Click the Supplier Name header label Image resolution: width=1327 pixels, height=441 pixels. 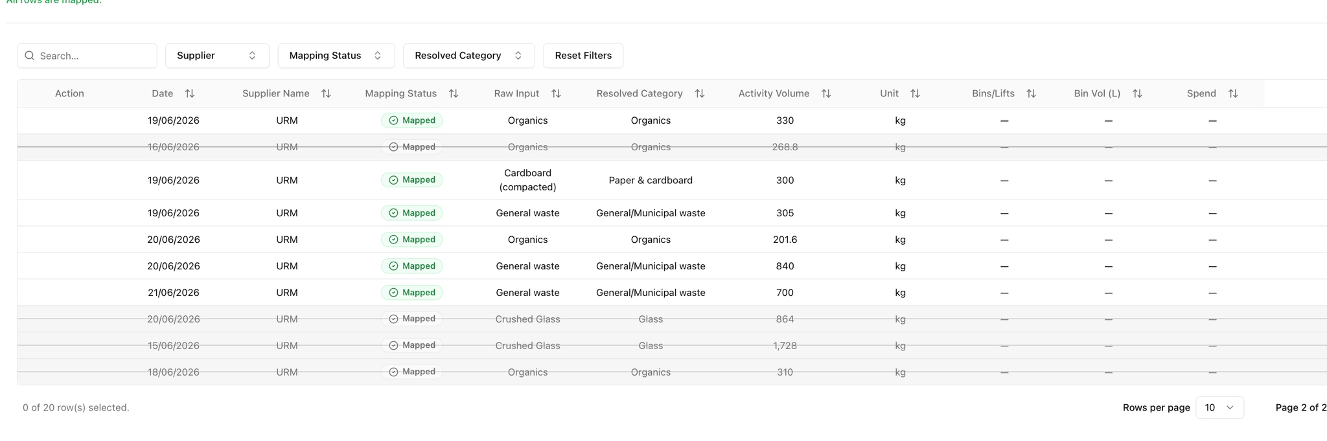(276, 93)
